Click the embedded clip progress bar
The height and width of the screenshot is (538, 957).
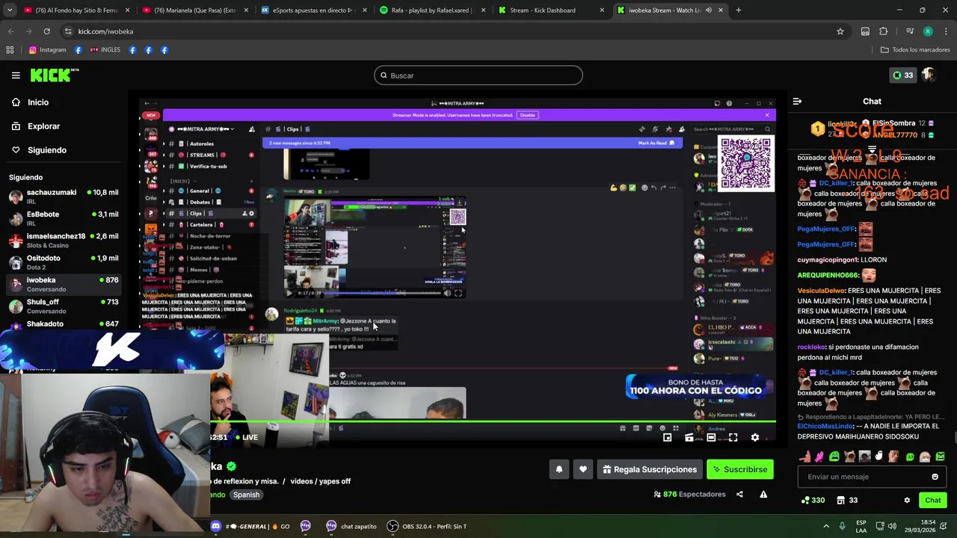383,293
